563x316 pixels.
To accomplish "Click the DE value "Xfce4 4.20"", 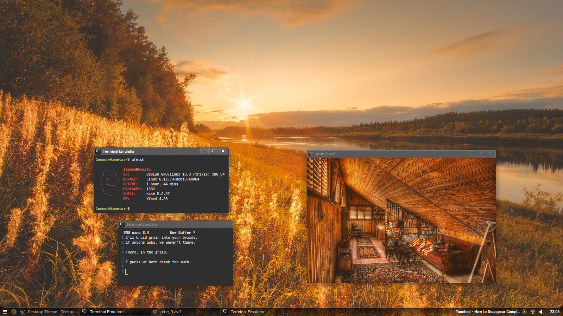I will [157, 199].
